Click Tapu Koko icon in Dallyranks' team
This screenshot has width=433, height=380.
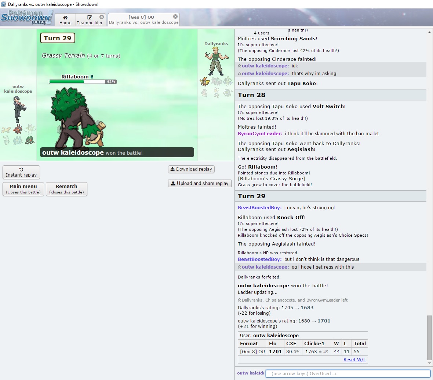(x=205, y=82)
